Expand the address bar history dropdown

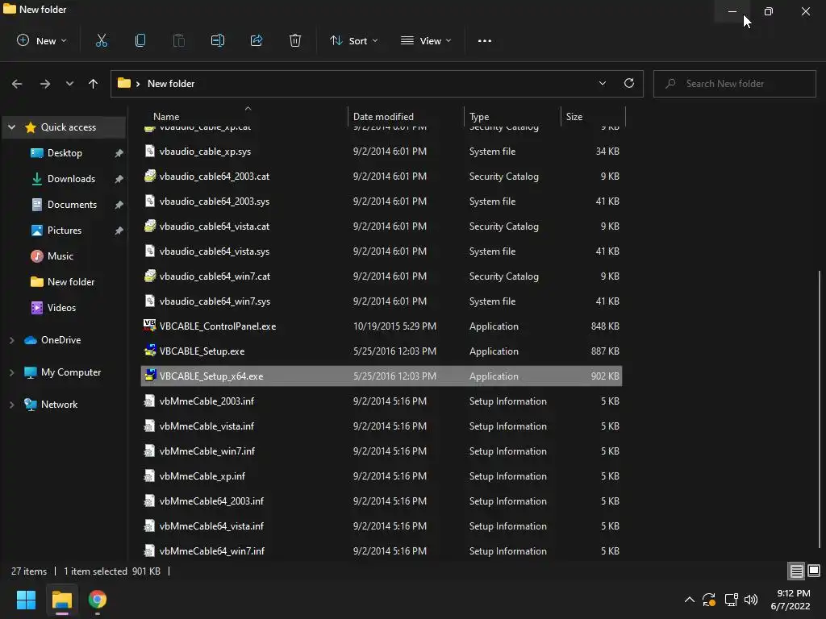coord(602,83)
